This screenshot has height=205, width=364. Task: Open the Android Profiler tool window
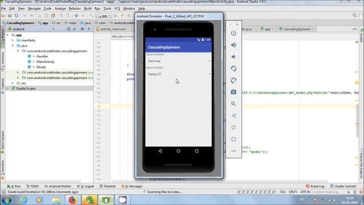tap(57, 186)
